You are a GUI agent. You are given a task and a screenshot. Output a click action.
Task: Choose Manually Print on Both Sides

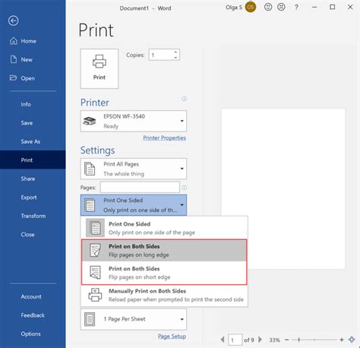(x=164, y=295)
